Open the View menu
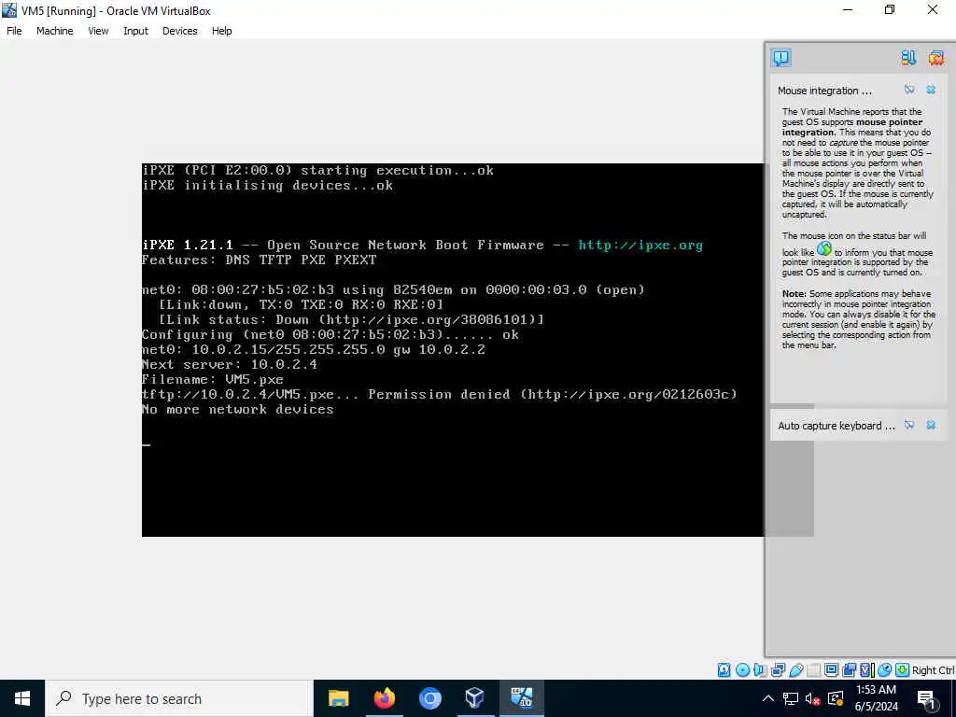Screen dimensions: 956x717 98,31
